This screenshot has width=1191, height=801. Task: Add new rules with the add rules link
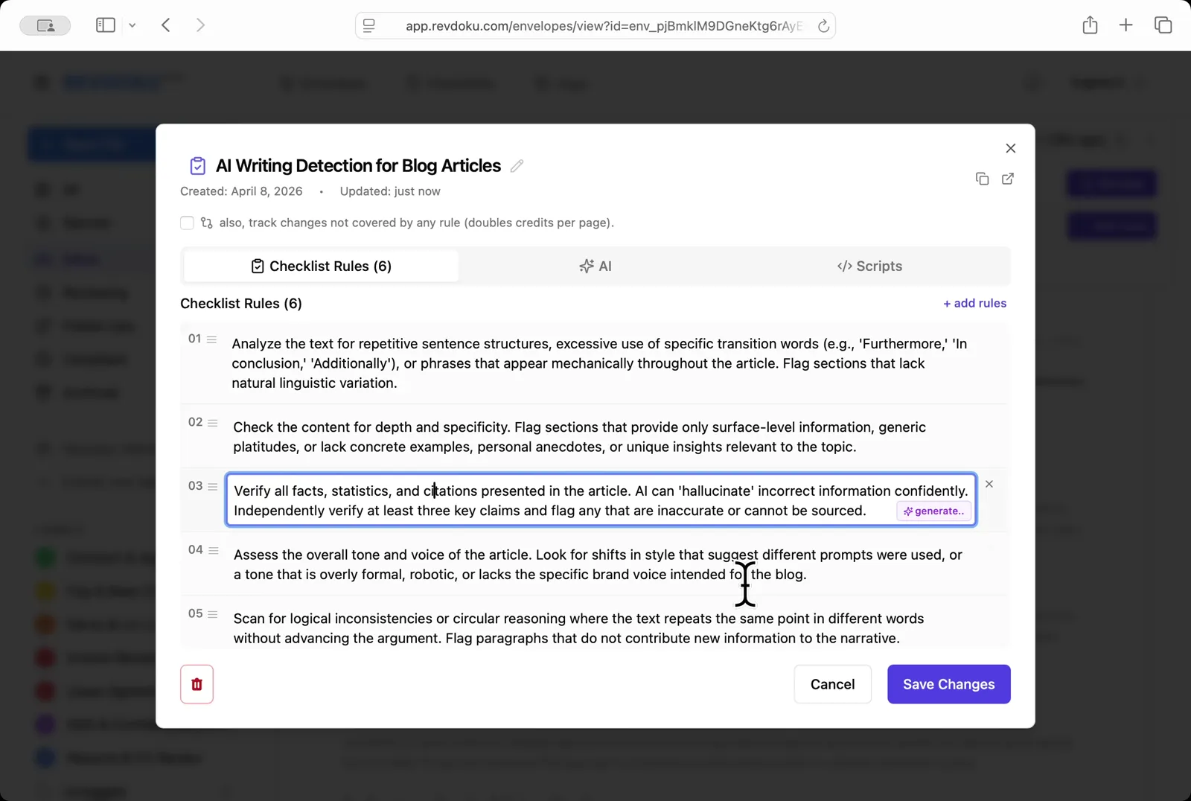click(974, 303)
